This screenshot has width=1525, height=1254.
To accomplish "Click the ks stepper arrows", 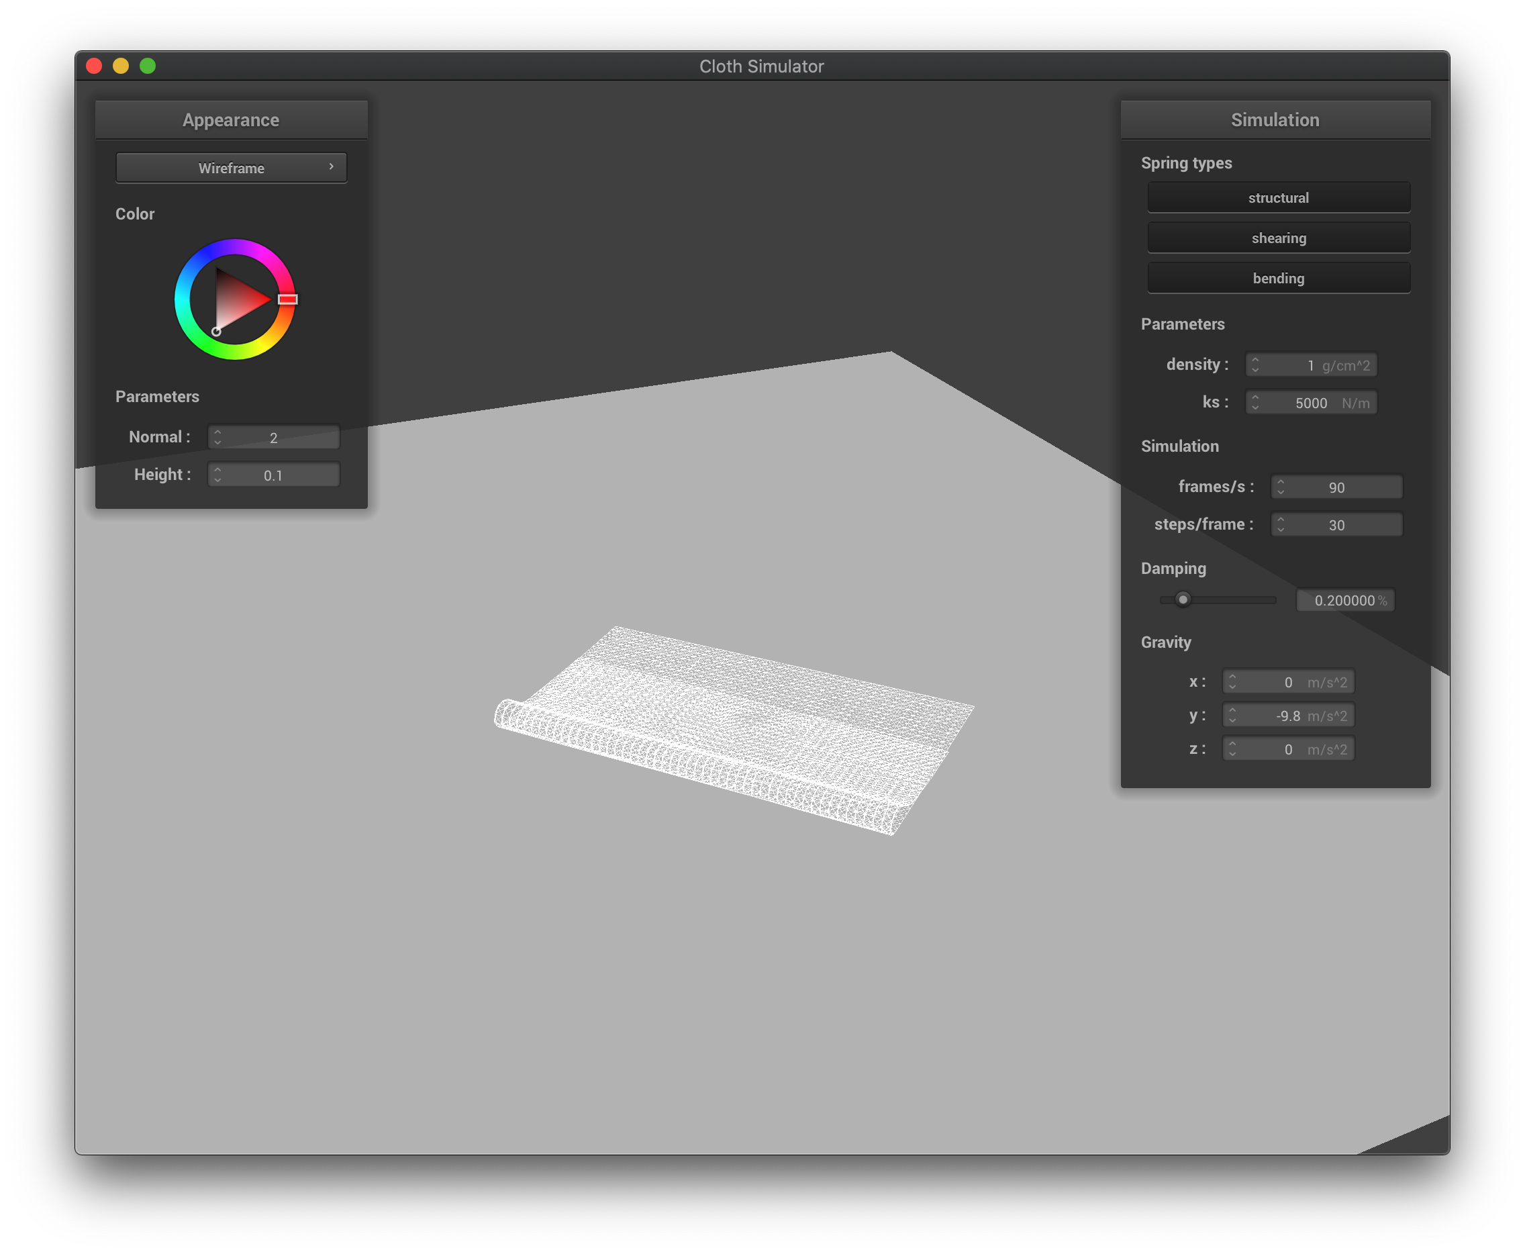I will pyautogui.click(x=1255, y=402).
